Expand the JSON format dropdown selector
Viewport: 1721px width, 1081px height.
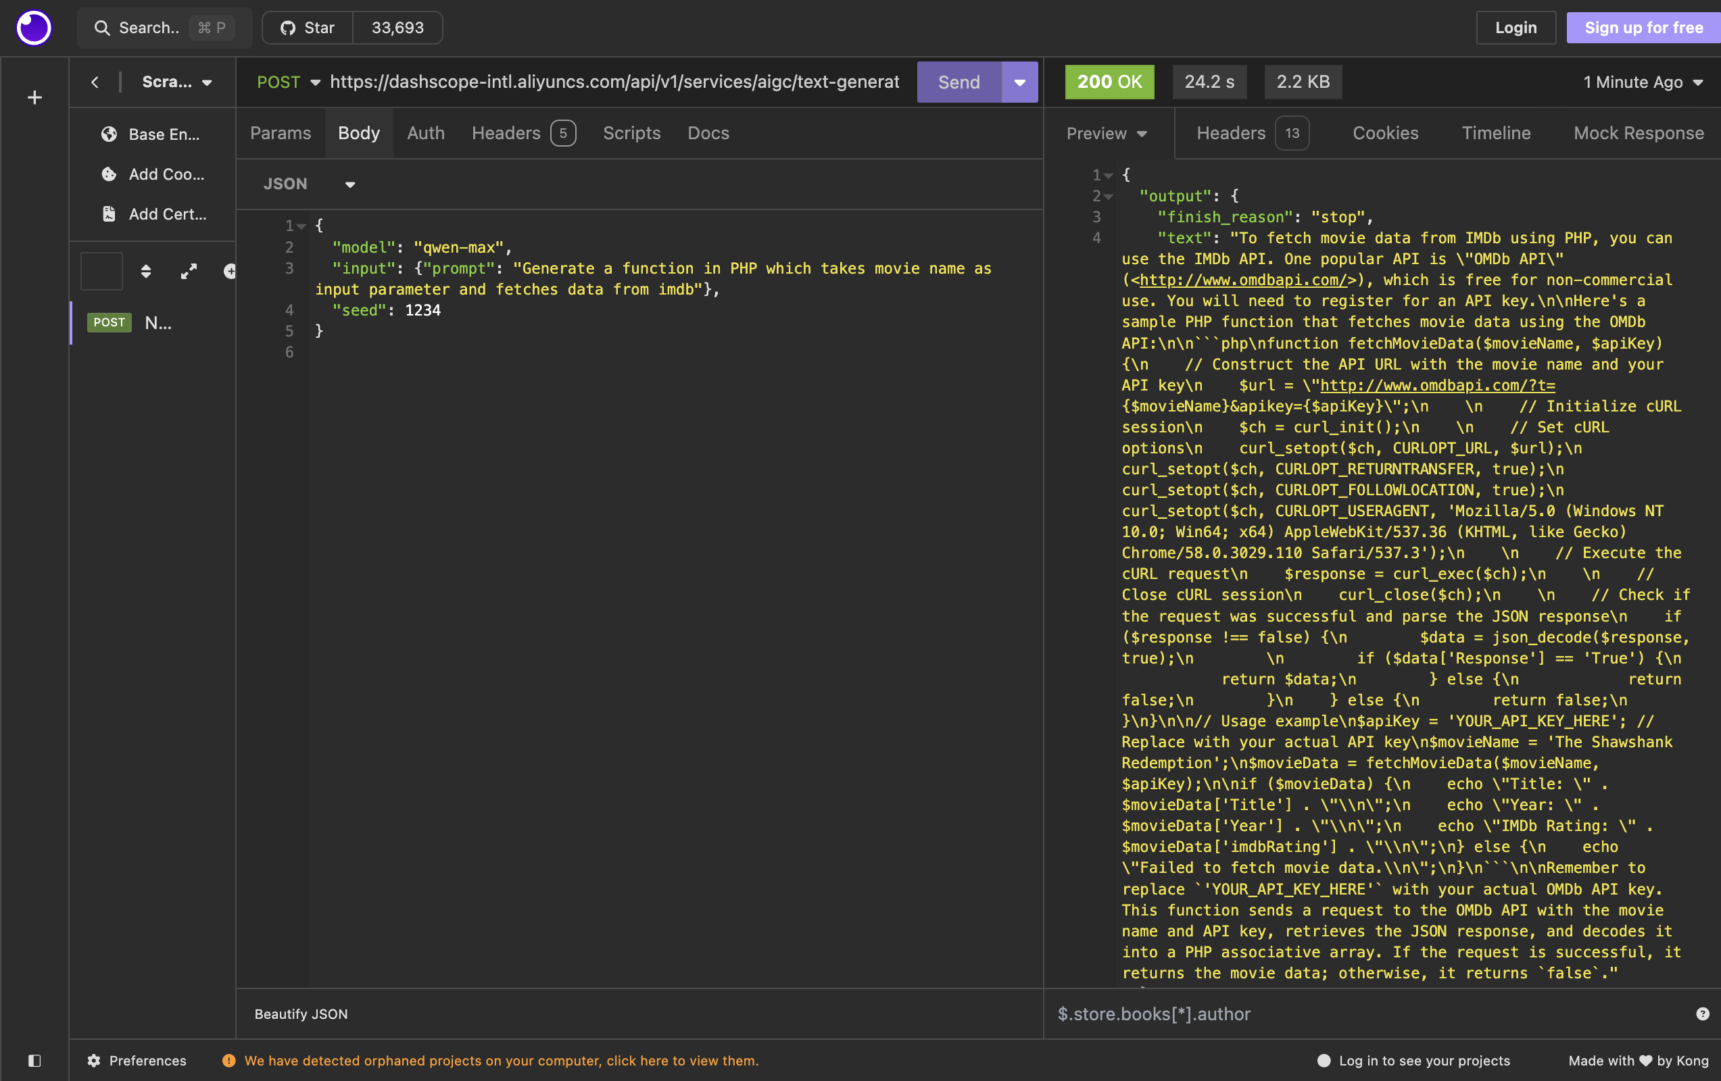click(x=350, y=184)
